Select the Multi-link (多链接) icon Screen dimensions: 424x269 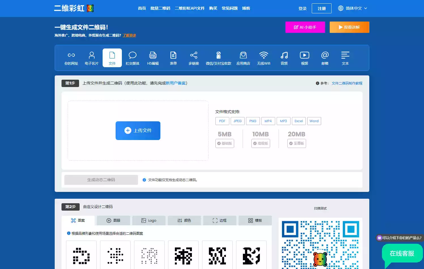[x=194, y=58]
